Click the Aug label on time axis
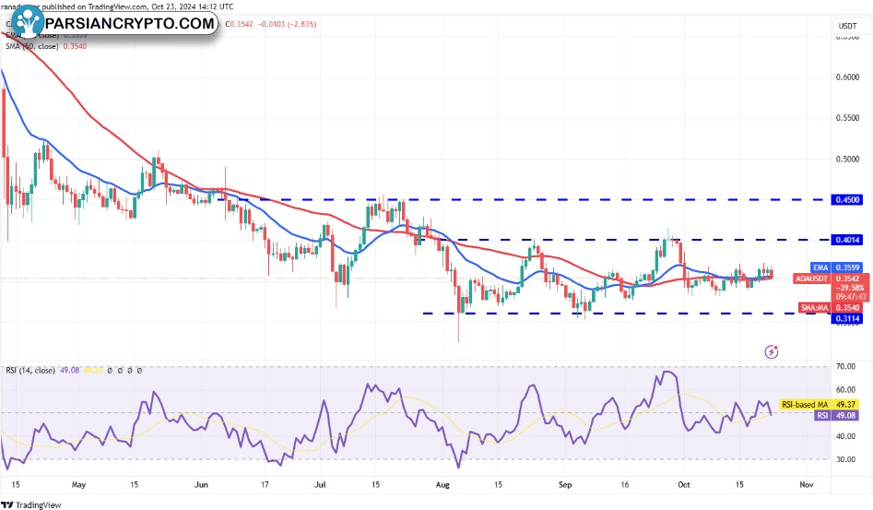The height and width of the screenshot is (510, 873). click(x=442, y=485)
